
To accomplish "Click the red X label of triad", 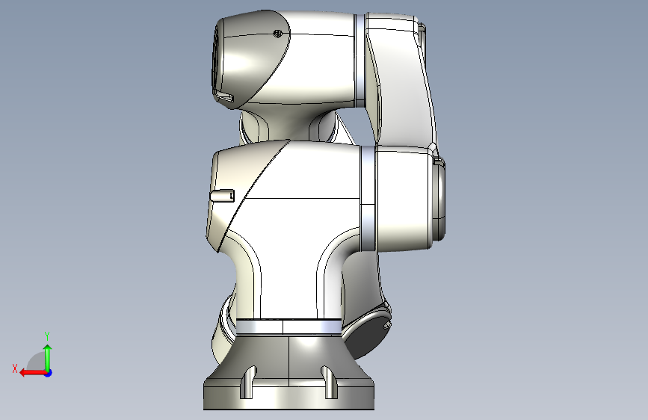I will point(15,368).
